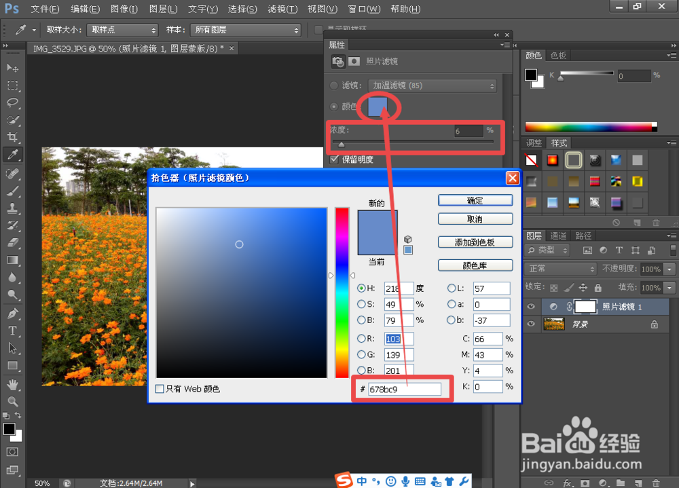Click the lock all layers icon
Image resolution: width=679 pixels, height=488 pixels.
click(x=598, y=288)
